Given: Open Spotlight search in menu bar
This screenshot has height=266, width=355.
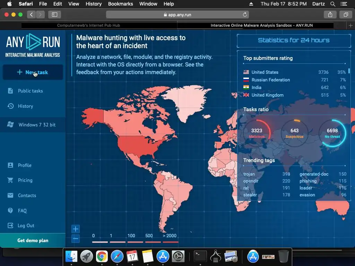Looking at the screenshot, I should click(332, 4).
